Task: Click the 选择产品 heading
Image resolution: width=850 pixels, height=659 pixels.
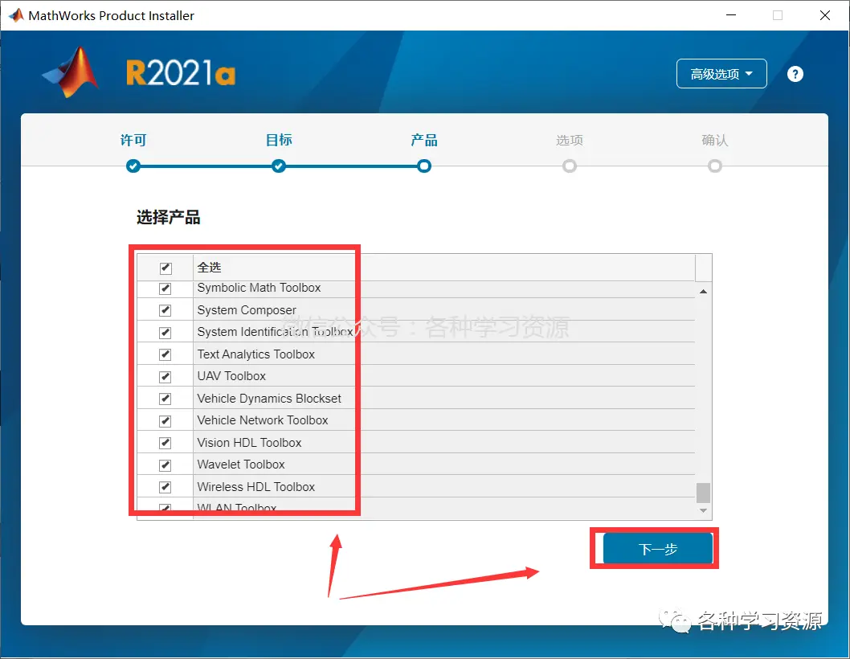Action: click(x=169, y=218)
